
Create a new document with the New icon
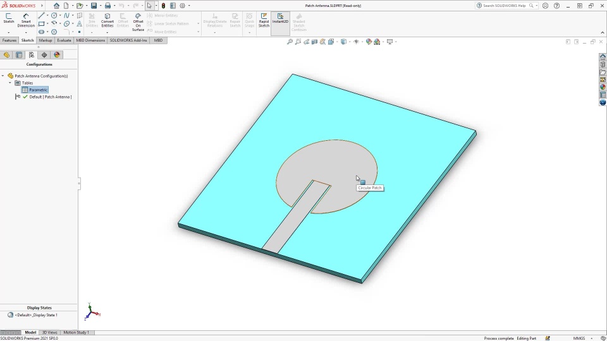(66, 6)
